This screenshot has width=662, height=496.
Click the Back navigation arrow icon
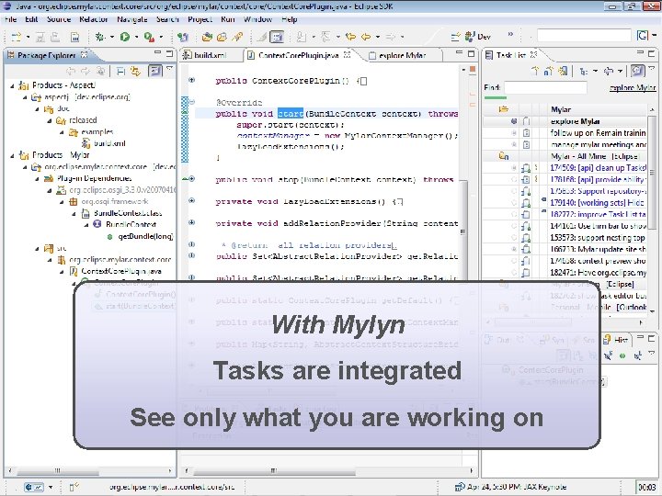366,37
